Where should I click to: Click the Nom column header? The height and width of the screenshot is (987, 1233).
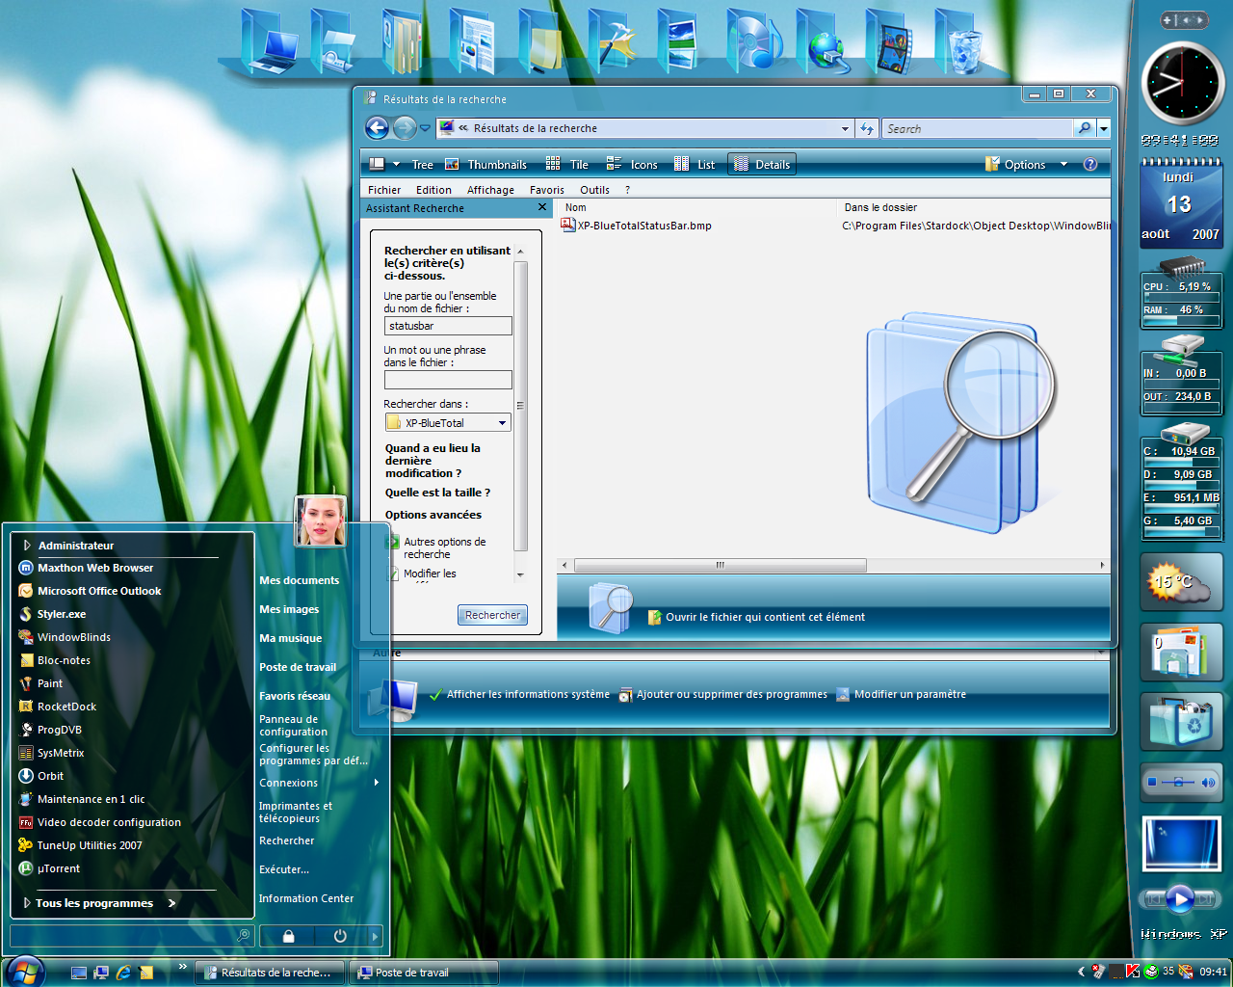click(x=575, y=207)
